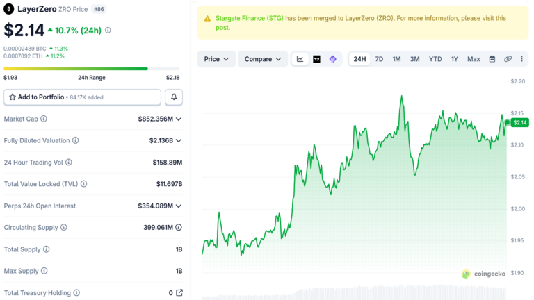Open the Total Treasury Holding info icon
The image size is (534, 300).
[76, 292]
